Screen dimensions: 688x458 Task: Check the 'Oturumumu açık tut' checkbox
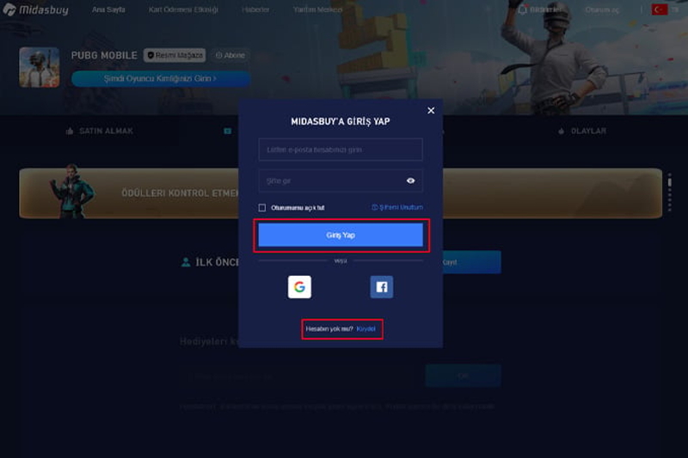coord(262,208)
